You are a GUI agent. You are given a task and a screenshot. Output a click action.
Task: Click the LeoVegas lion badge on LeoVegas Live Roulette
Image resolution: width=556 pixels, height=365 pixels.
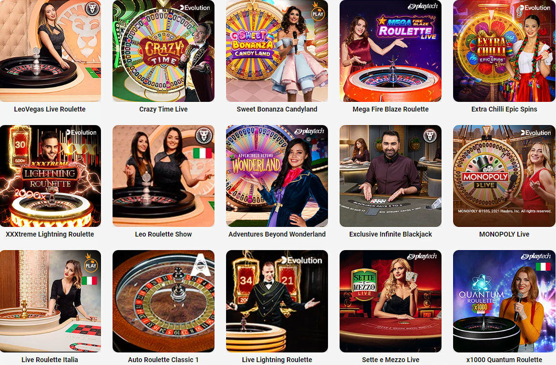[93, 9]
